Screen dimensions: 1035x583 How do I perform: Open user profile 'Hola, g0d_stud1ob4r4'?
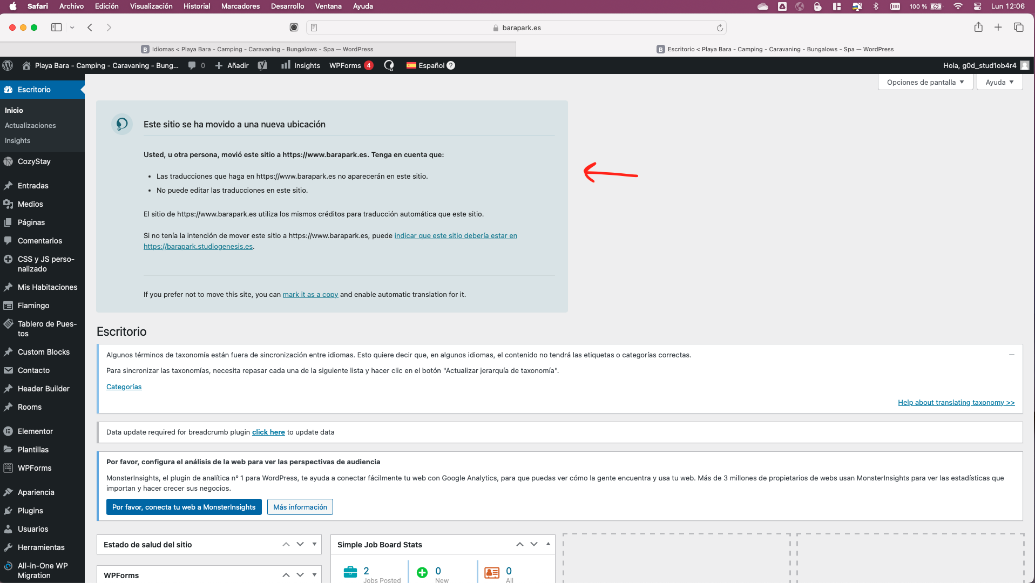(x=985, y=65)
